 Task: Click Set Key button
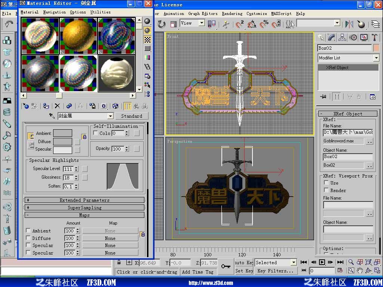click(244, 271)
